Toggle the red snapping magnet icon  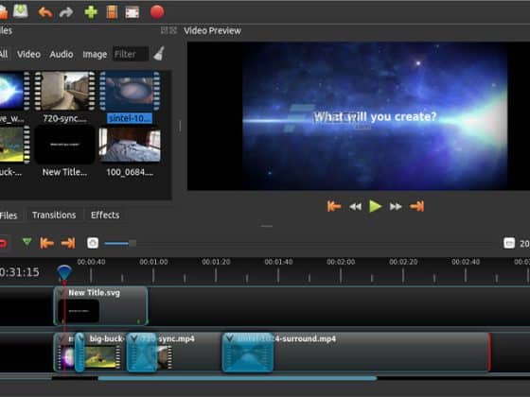click(3, 243)
